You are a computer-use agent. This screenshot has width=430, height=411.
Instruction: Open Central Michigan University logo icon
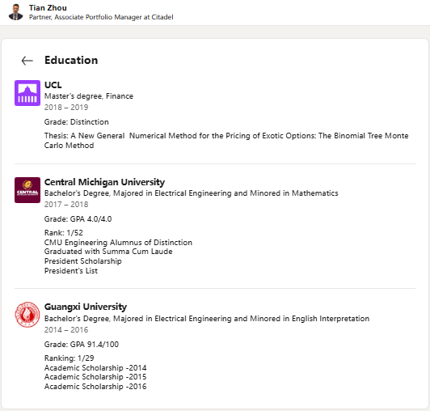point(27,190)
